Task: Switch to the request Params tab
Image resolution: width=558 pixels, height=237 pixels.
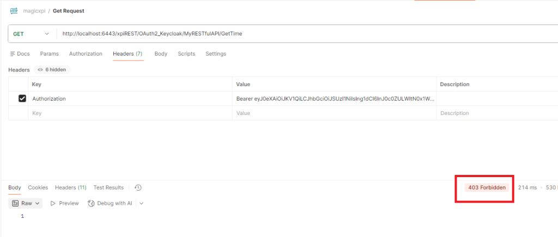Action: coord(49,54)
